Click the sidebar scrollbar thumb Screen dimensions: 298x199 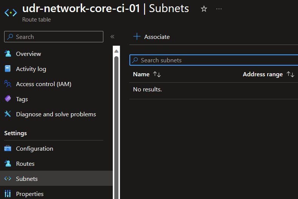pyautogui.click(x=116, y=128)
